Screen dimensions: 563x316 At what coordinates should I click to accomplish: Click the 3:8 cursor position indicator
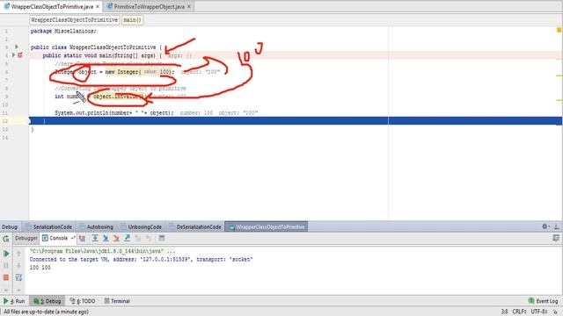coord(504,312)
